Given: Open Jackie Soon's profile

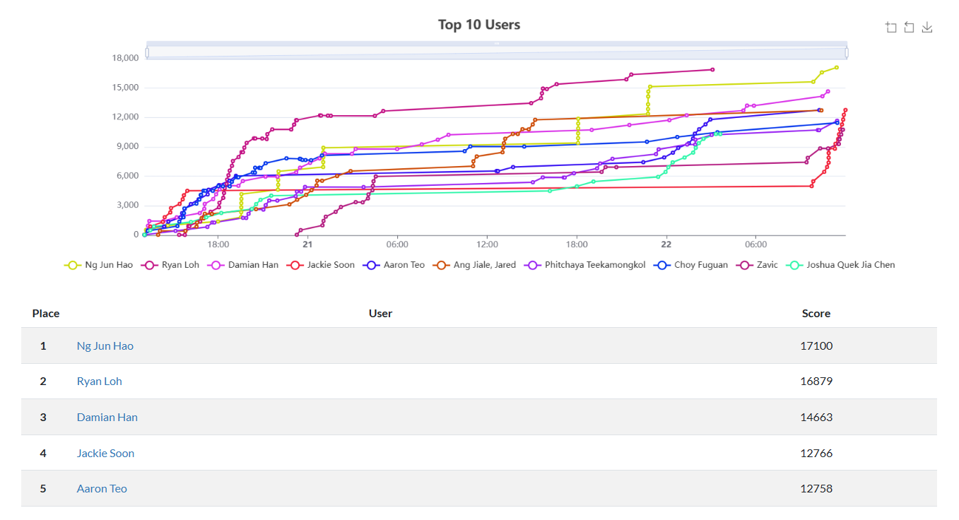Looking at the screenshot, I should pyautogui.click(x=105, y=454).
